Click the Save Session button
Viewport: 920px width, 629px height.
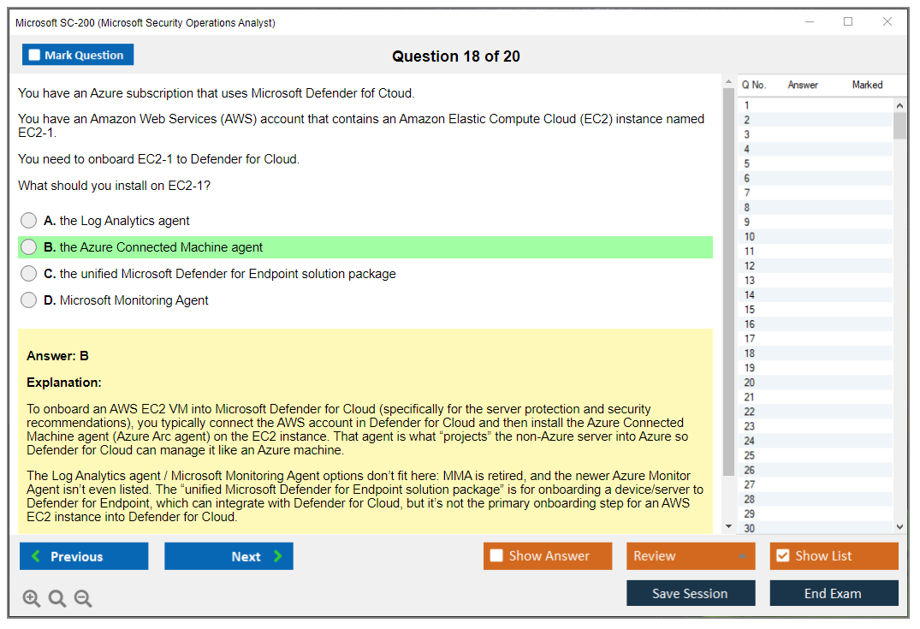coord(691,593)
